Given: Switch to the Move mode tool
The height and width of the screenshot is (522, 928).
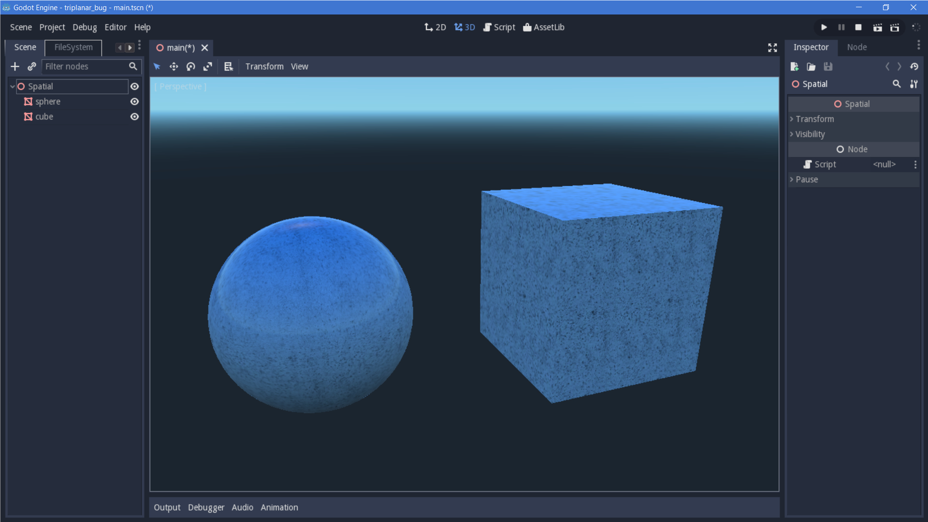Looking at the screenshot, I should [x=174, y=66].
